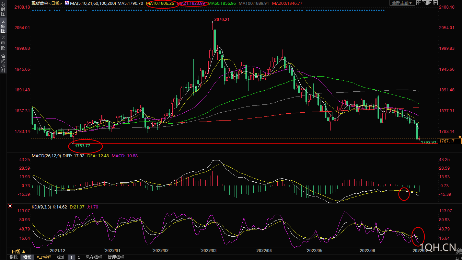This screenshot has height=260, width=462.
Task: Click the 2022/03 date axis label
Action: click(x=209, y=251)
